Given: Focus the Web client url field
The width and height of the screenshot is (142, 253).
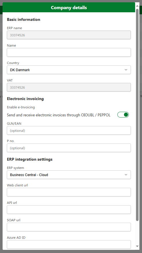Looking at the screenshot, I should point(69,192).
